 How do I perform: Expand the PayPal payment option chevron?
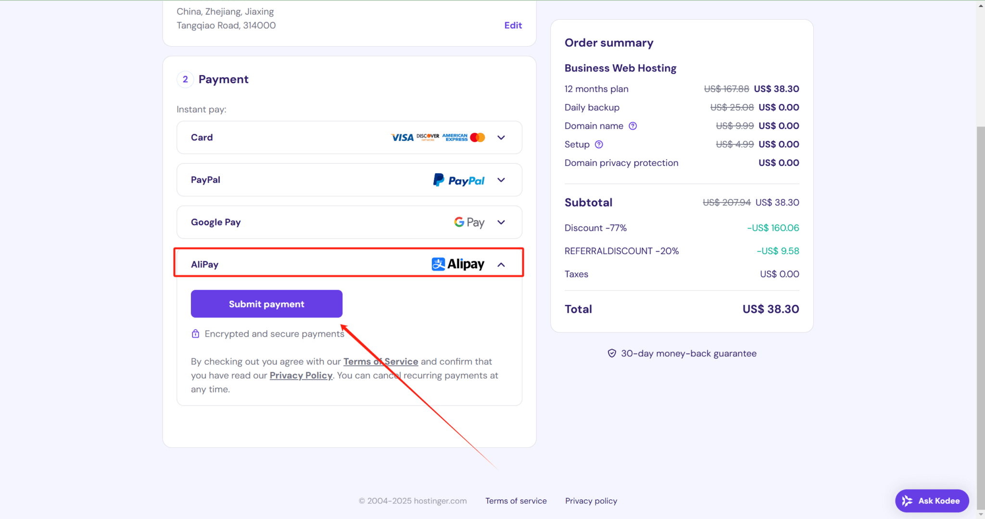[x=501, y=180]
